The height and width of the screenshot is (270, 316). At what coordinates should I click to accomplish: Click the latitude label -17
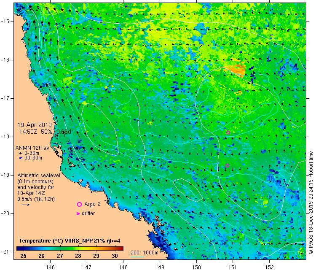(5, 98)
